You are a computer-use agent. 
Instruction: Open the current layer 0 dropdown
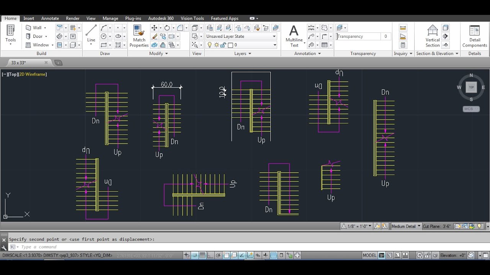pos(241,45)
